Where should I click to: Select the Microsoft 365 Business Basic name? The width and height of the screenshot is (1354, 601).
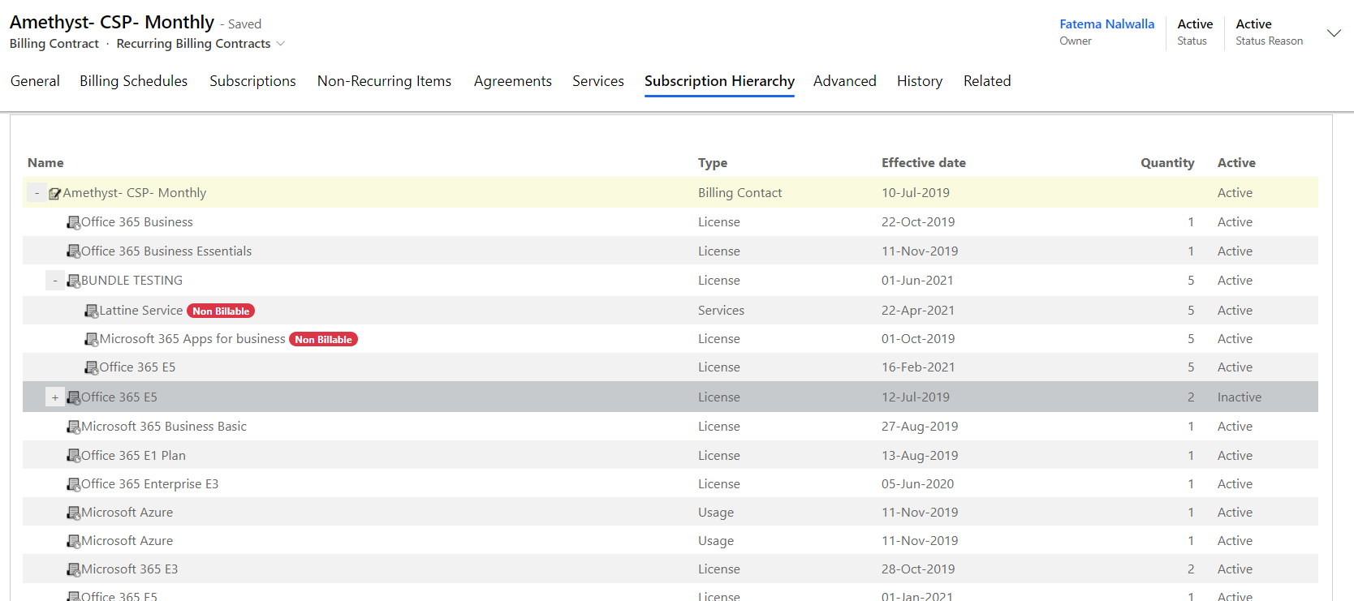[x=164, y=427]
